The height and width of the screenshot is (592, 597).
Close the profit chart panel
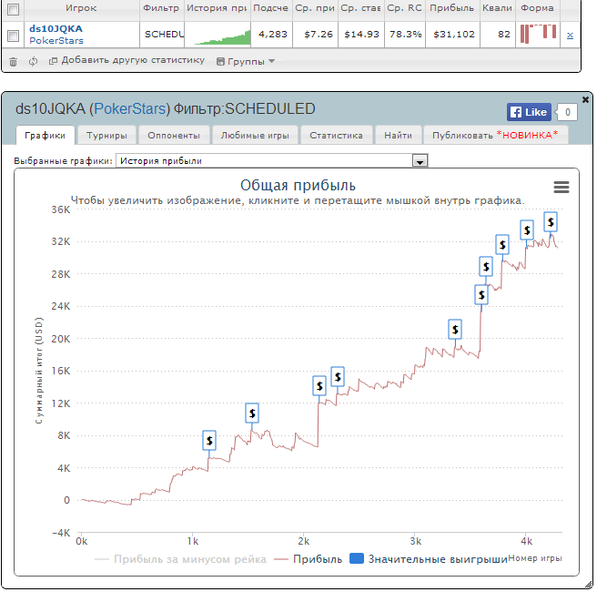[x=585, y=99]
